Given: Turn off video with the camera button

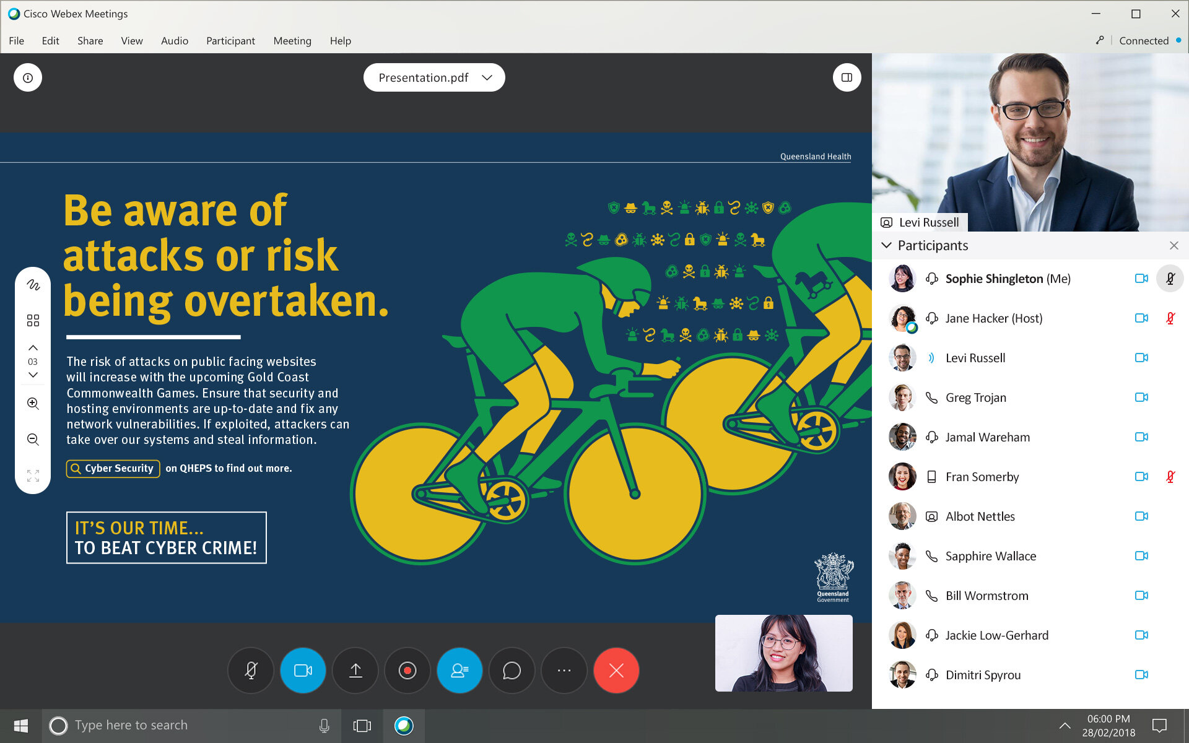Looking at the screenshot, I should click(x=303, y=671).
